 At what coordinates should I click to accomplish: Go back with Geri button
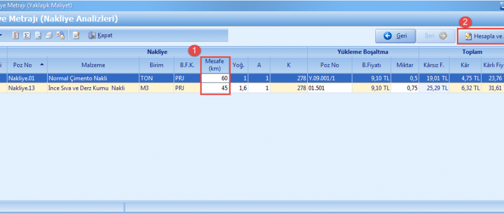[x=395, y=36]
